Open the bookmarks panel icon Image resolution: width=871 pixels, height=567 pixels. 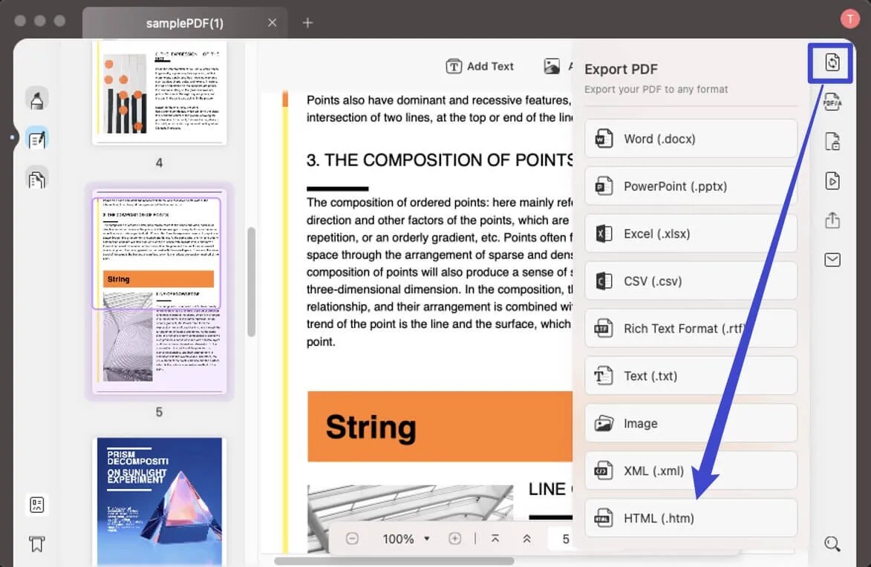pos(36,544)
